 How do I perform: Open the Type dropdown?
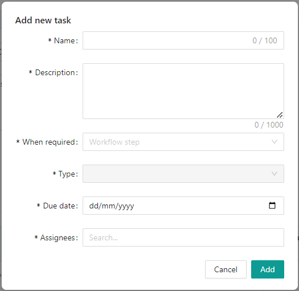(183, 174)
